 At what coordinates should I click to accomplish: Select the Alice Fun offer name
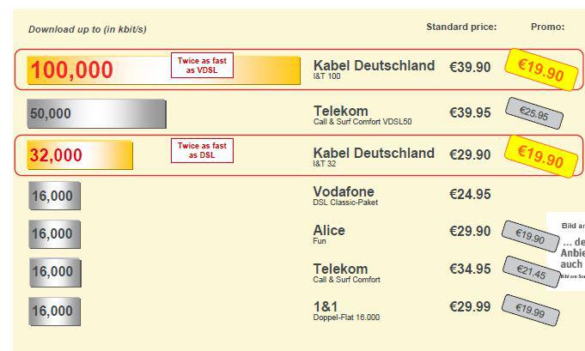(329, 233)
